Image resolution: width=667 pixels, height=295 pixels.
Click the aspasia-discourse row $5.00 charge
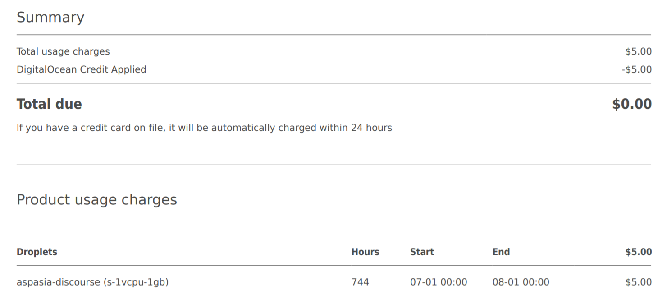[638, 282]
